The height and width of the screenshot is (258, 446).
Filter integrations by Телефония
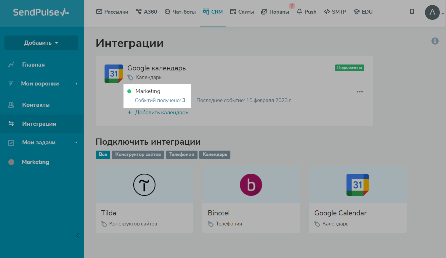point(182,154)
